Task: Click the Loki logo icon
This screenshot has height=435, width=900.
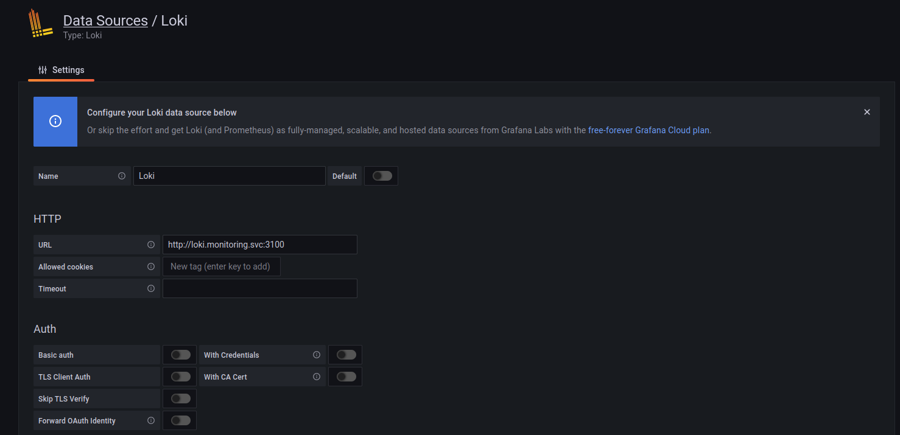Action: click(41, 24)
